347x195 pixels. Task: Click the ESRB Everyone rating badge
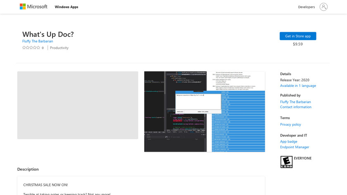click(x=286, y=162)
